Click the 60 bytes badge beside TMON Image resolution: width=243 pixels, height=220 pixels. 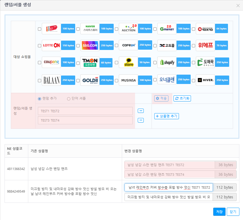tap(106, 63)
